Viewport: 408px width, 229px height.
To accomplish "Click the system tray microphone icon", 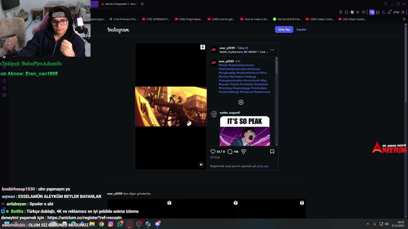I will pos(375,224).
